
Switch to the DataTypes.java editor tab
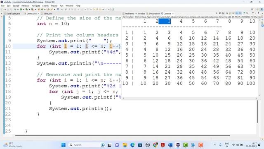click(12, 14)
